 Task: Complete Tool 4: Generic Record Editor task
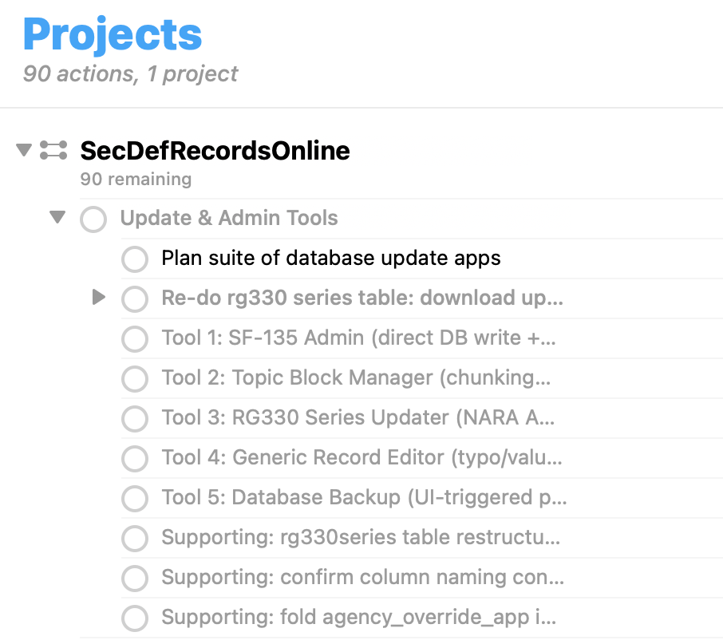135,458
